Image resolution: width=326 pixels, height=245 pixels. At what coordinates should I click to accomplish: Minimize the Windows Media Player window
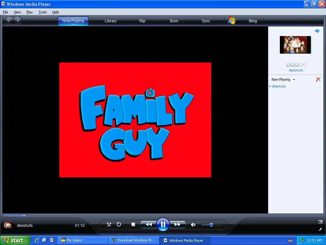point(307,4)
